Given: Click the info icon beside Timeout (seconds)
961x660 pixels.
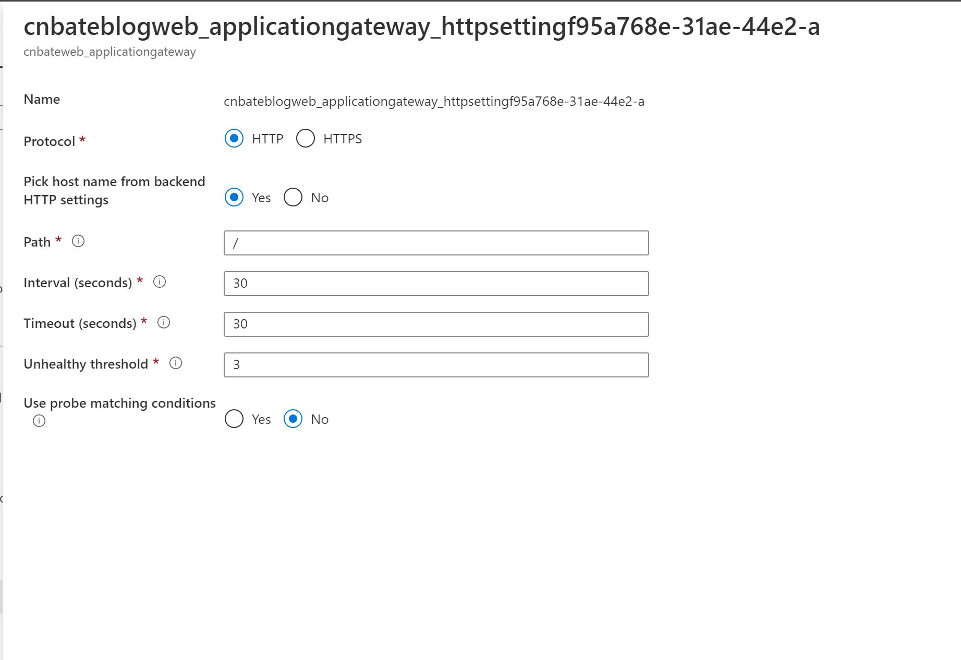Looking at the screenshot, I should [x=163, y=322].
